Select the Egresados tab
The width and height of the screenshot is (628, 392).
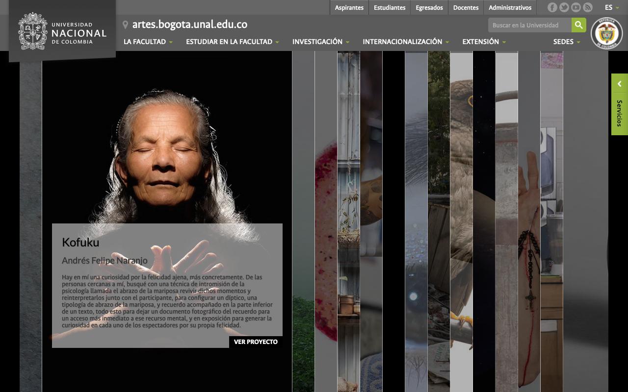click(x=429, y=7)
